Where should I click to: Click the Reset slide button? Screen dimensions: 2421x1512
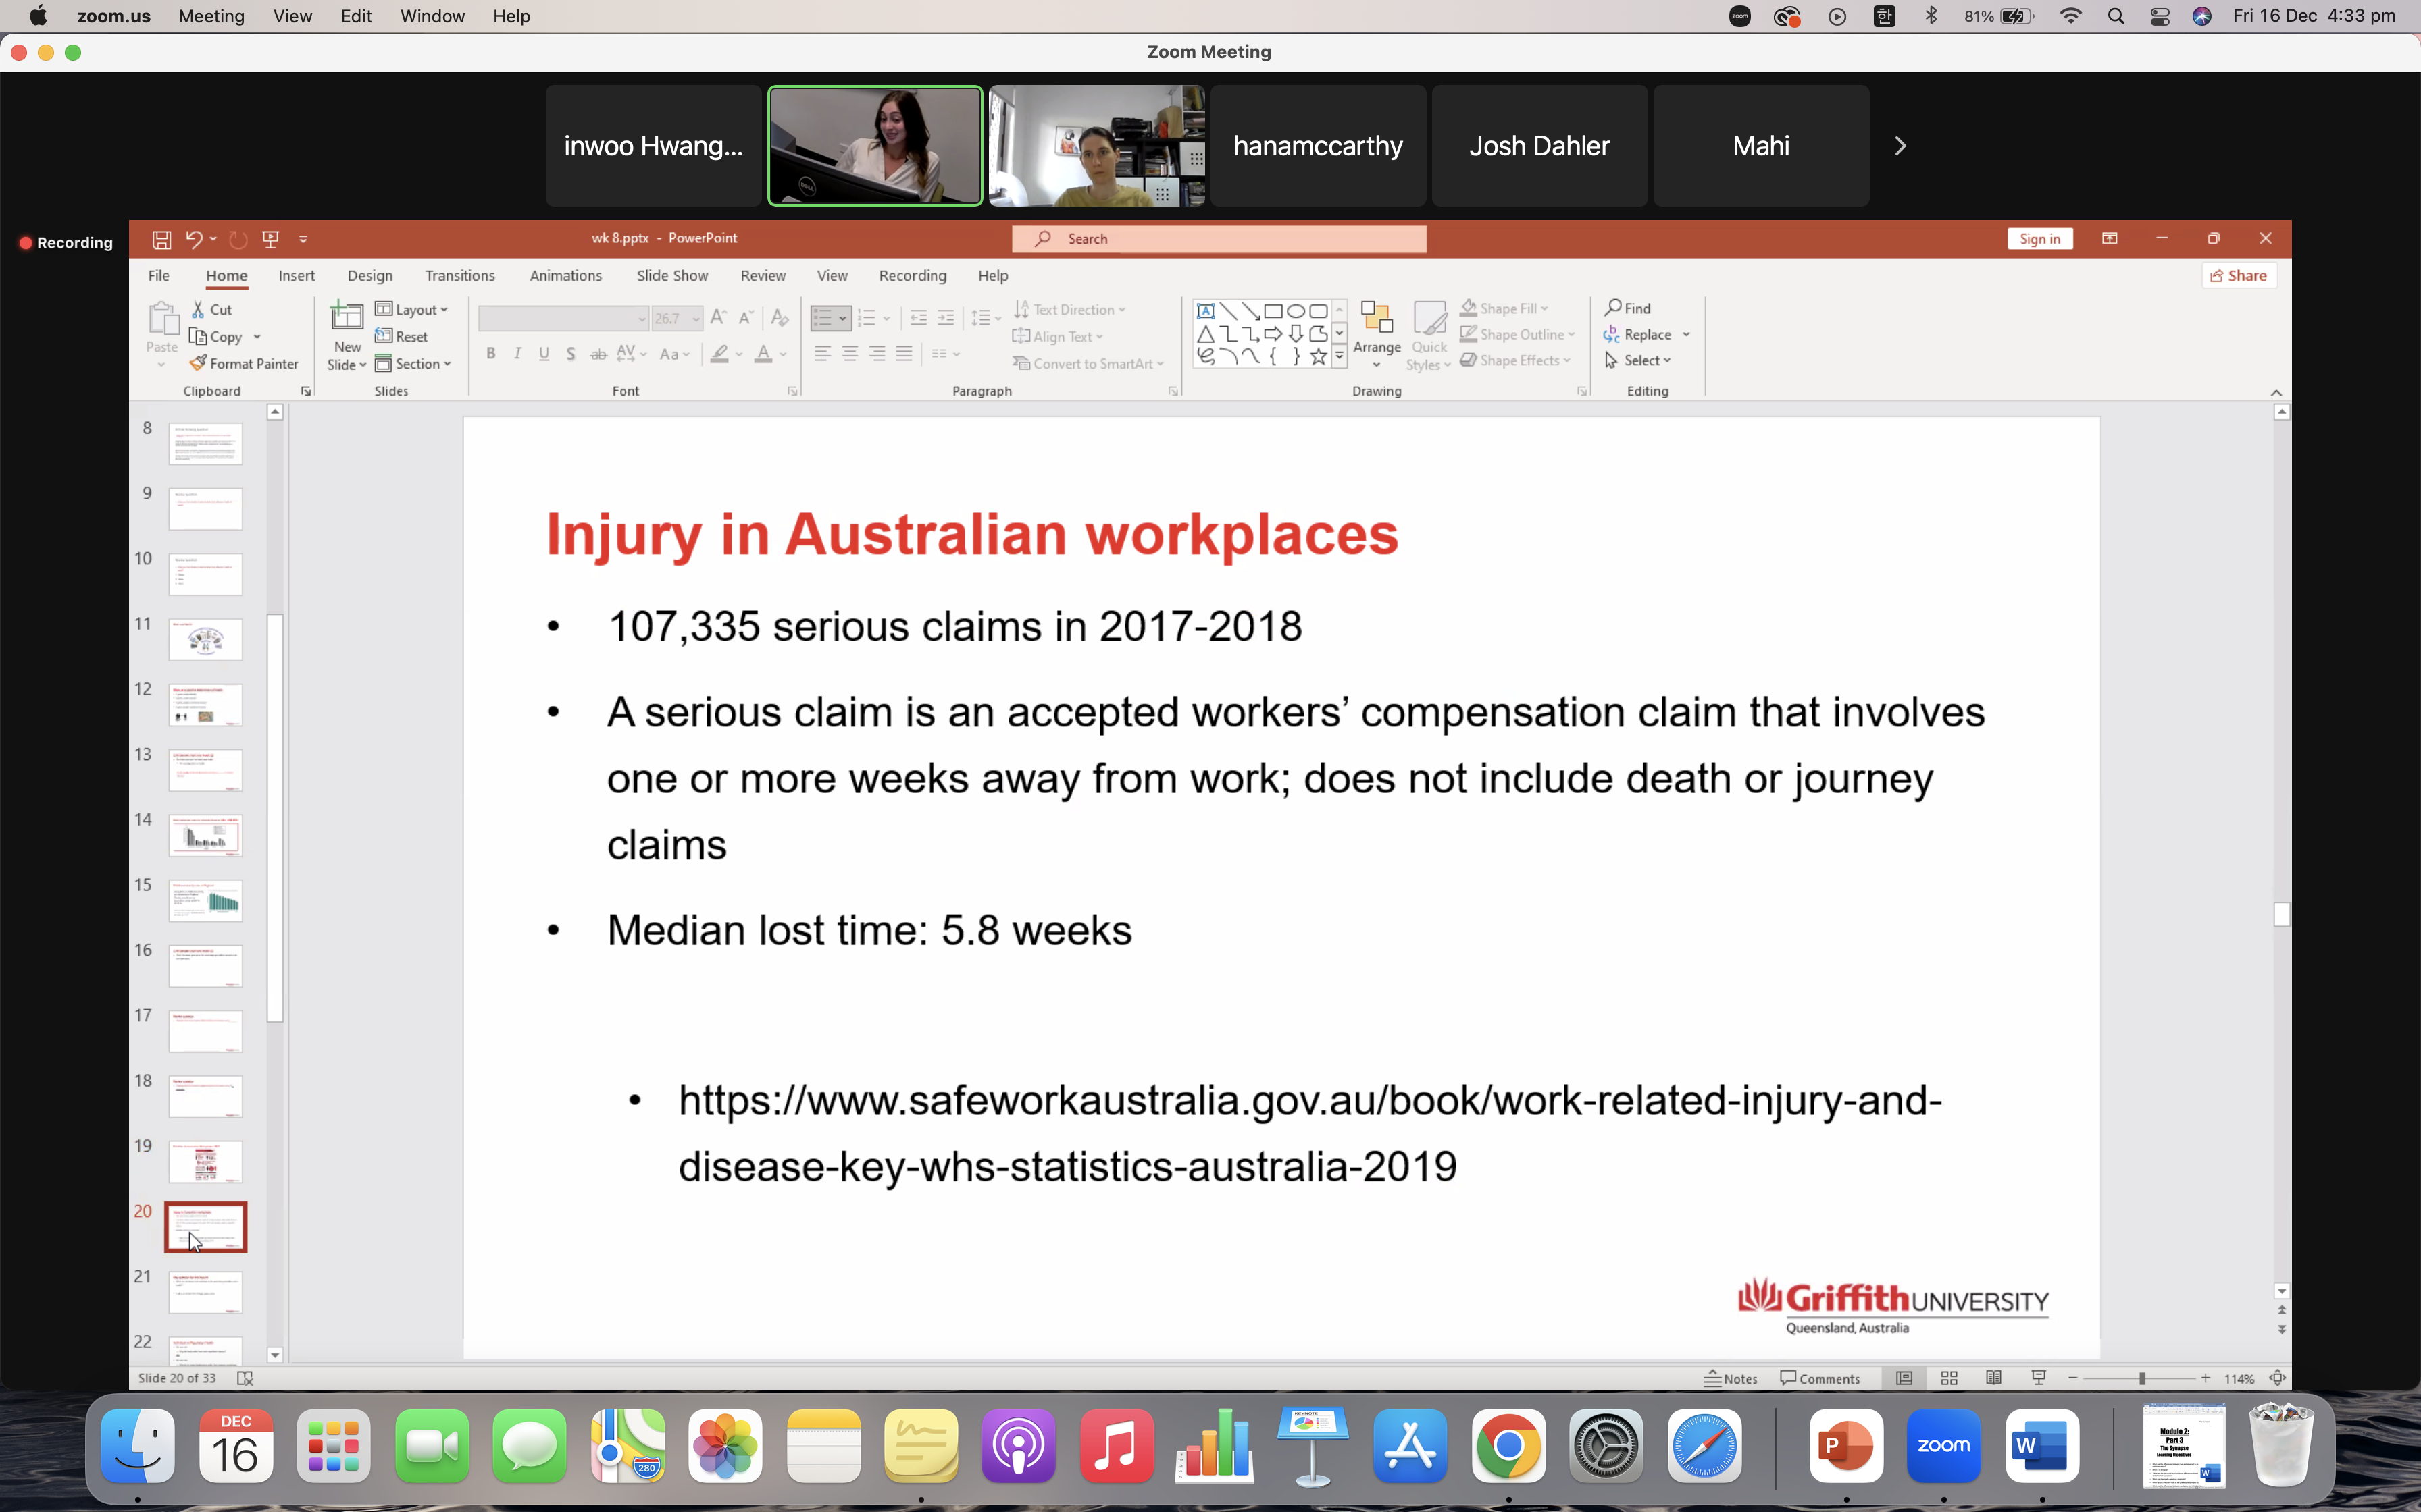pyautogui.click(x=401, y=337)
